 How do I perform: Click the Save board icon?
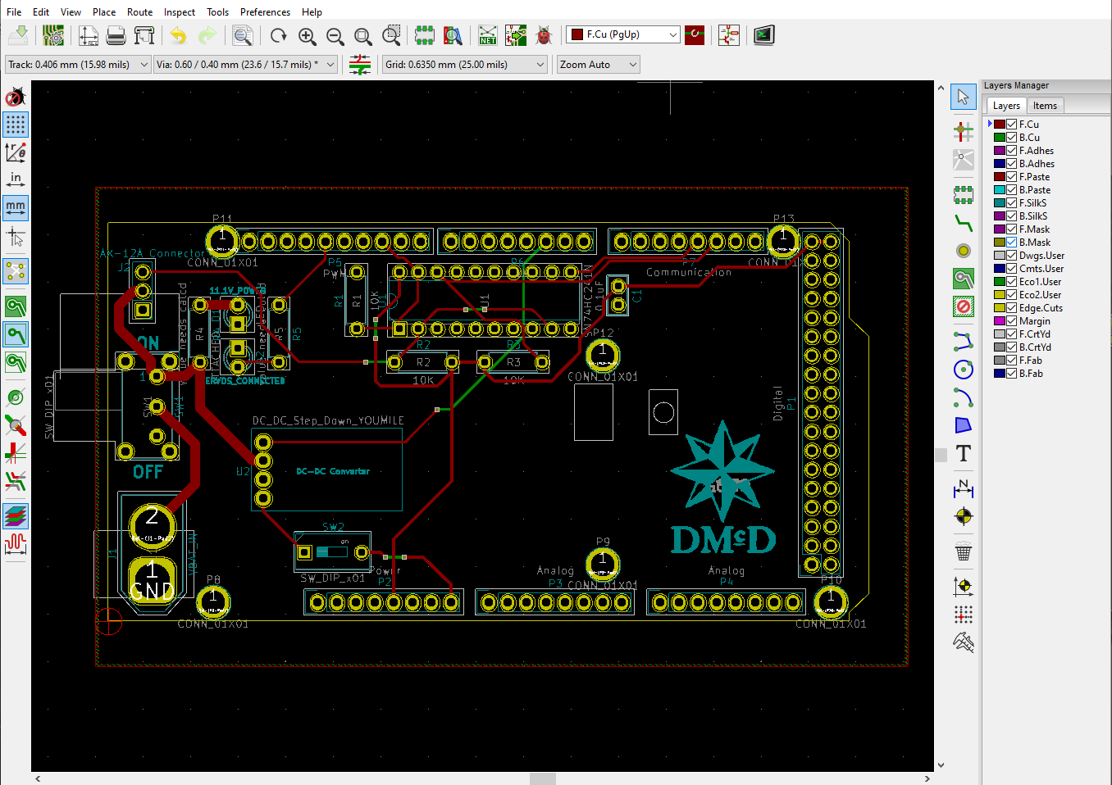pos(18,35)
